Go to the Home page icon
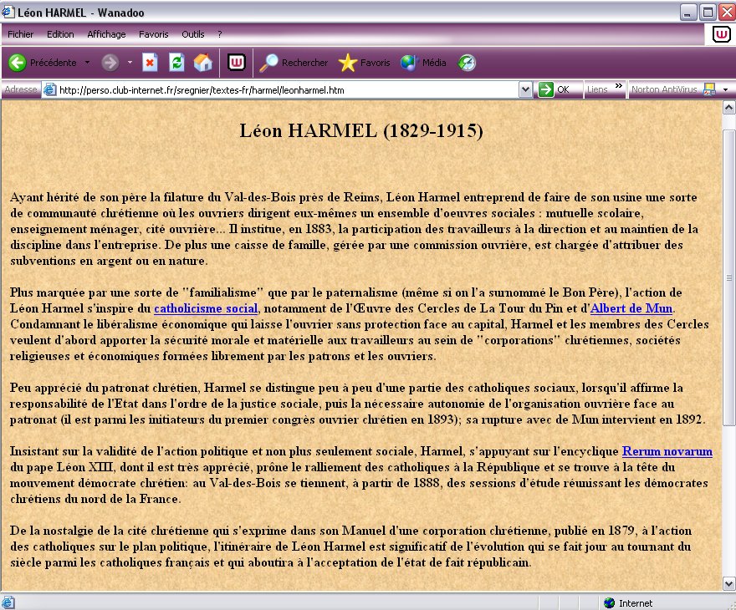Screen dimensions: 736x610 (x=202, y=63)
